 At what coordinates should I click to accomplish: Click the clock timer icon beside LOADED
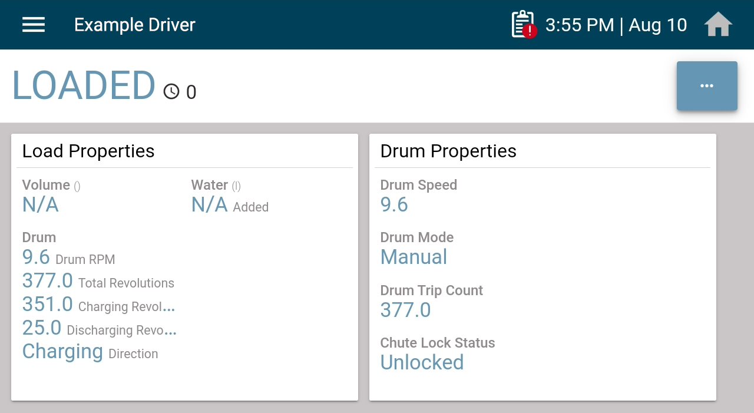coord(171,91)
